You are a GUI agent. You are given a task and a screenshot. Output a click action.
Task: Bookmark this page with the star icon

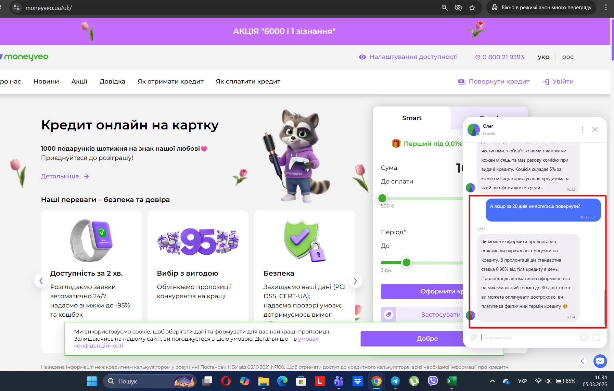tap(472, 8)
